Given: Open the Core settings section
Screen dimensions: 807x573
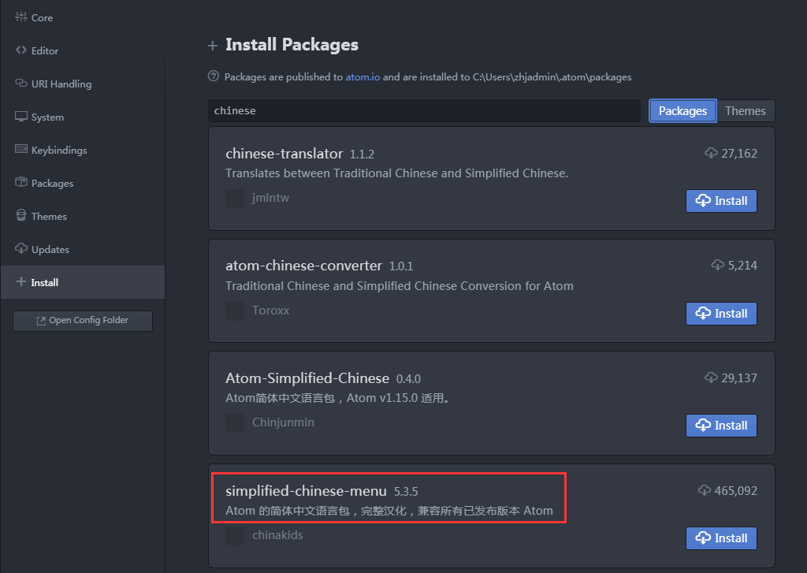Looking at the screenshot, I should pos(82,17).
